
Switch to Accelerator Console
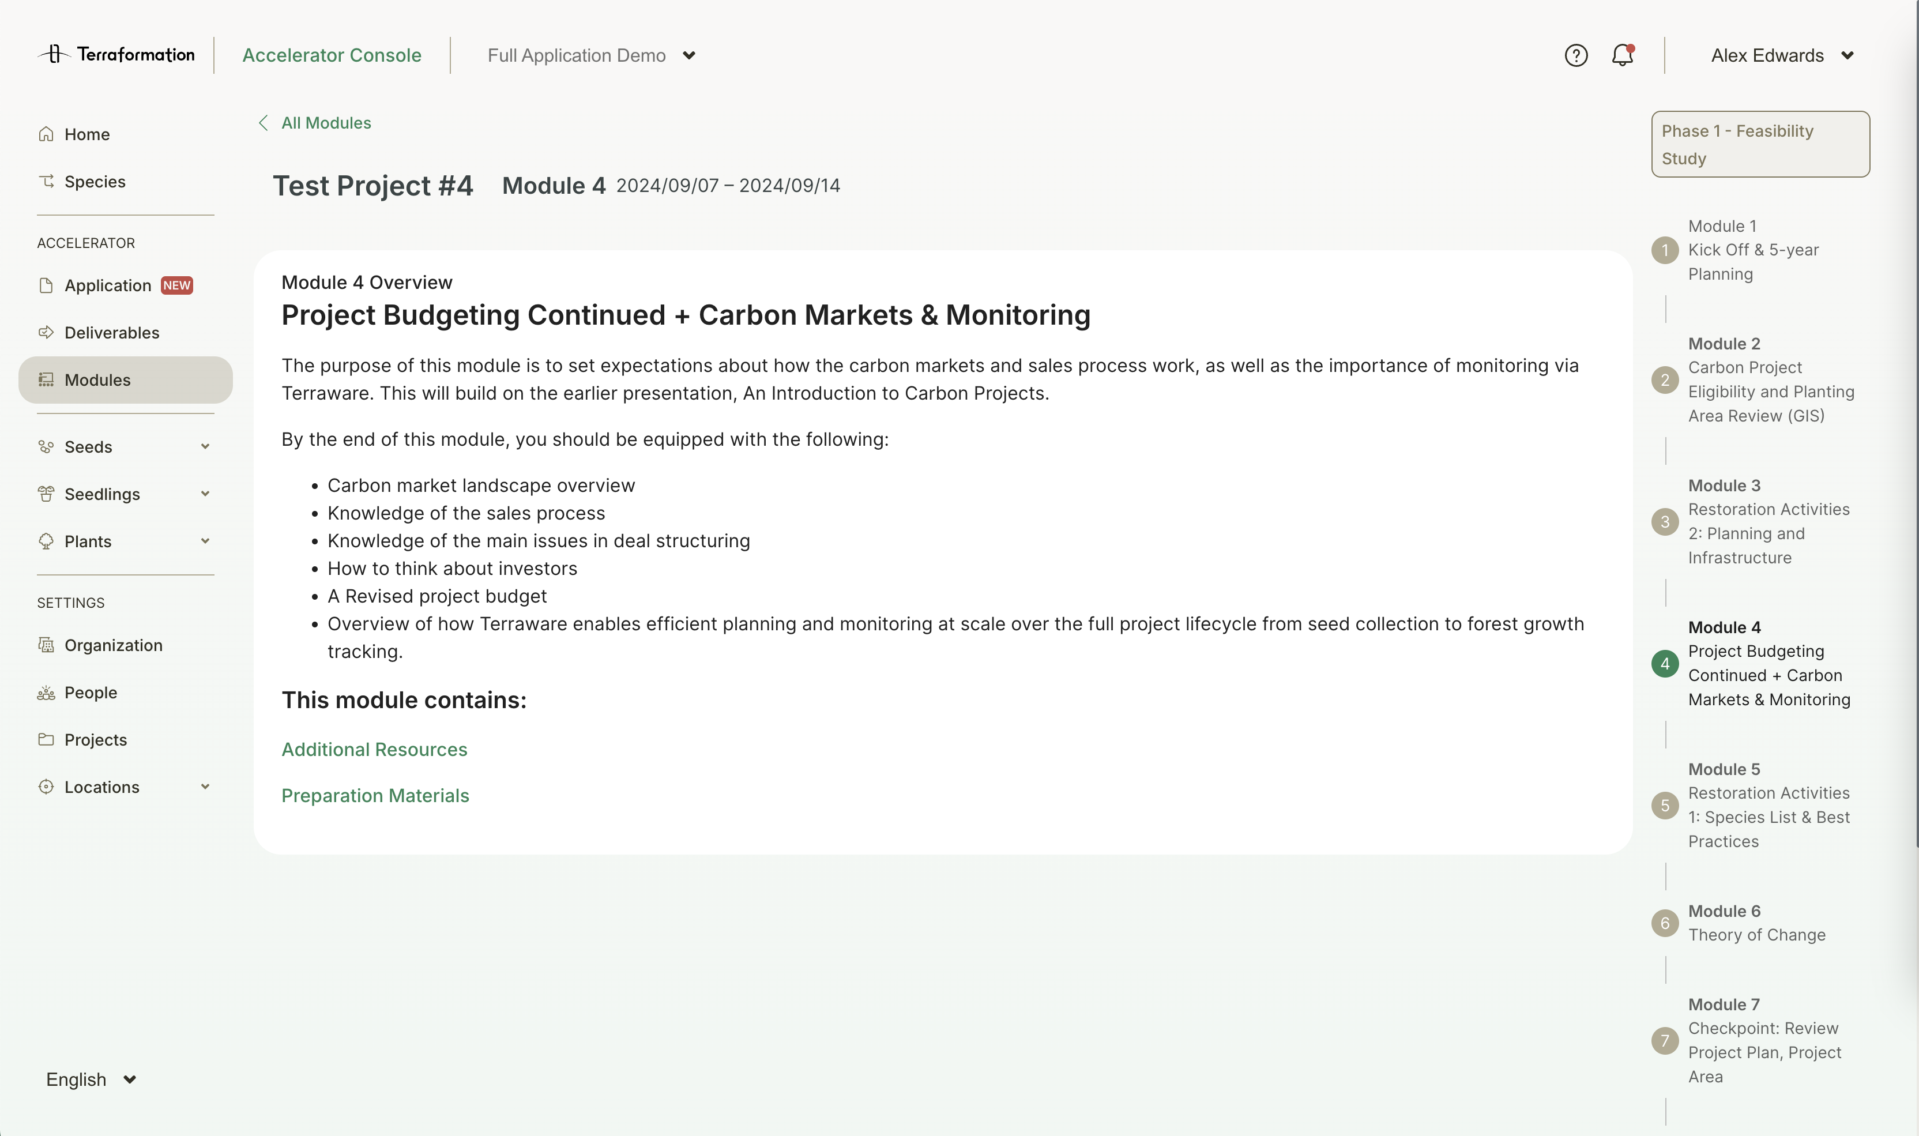(332, 54)
